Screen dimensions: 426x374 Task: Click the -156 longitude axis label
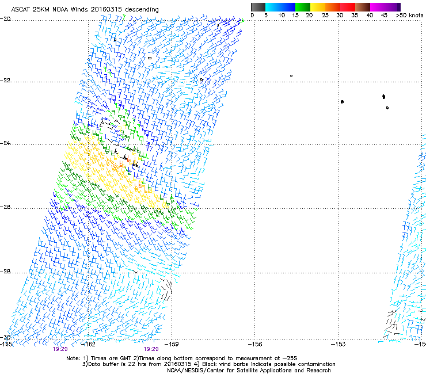point(255,344)
